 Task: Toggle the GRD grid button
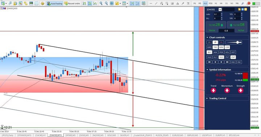[x=209, y=47]
